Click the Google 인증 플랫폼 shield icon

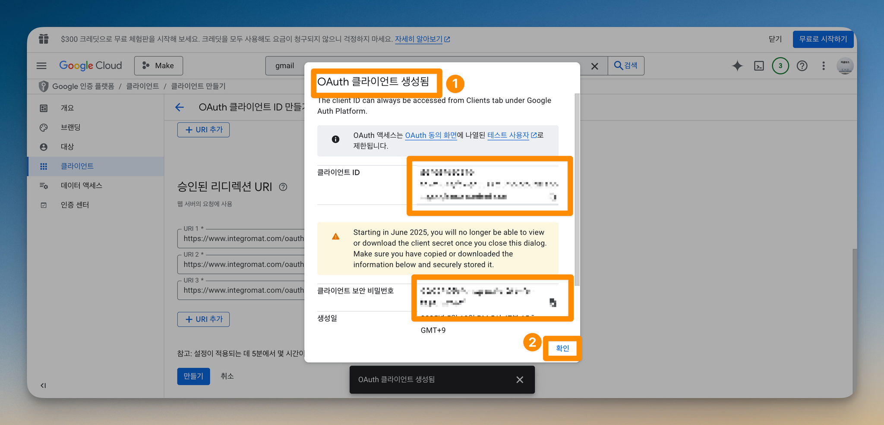[43, 86]
